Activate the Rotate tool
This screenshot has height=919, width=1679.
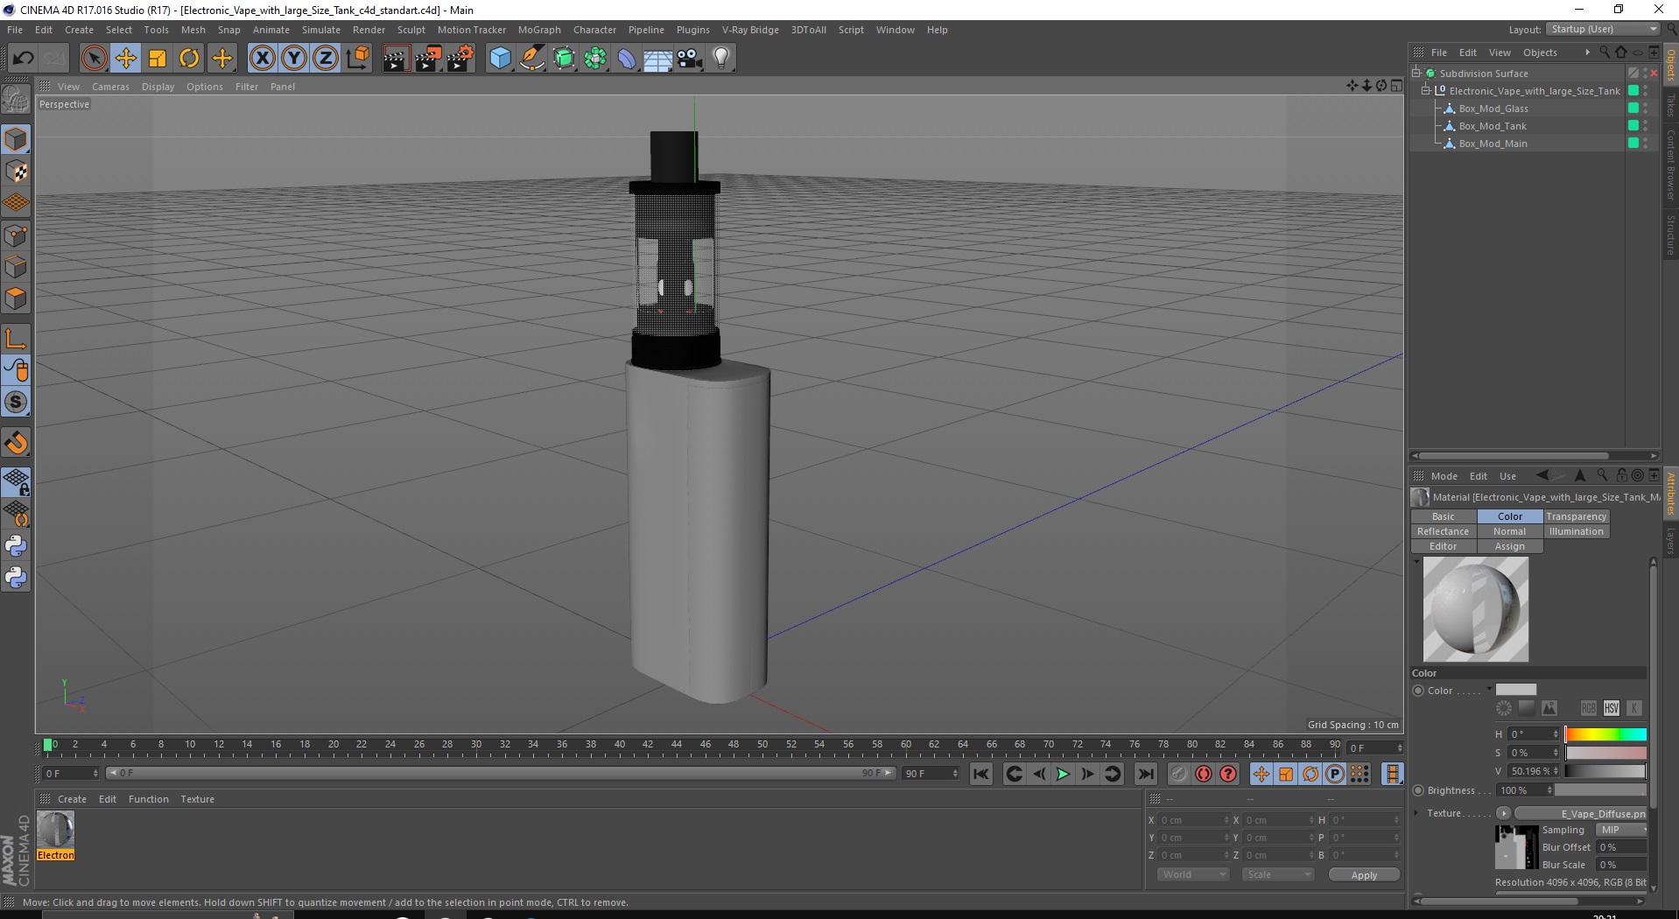pos(189,59)
